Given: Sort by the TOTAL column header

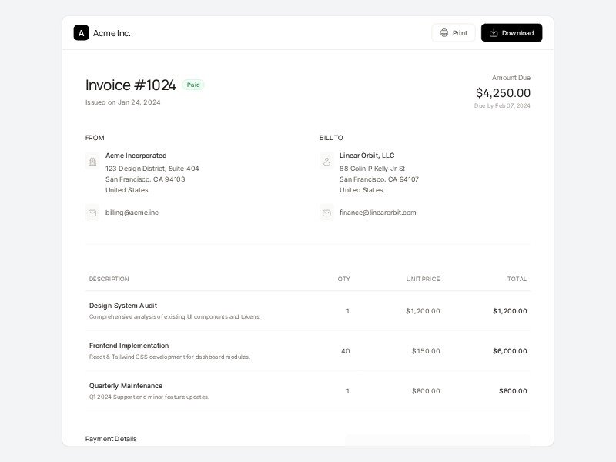Looking at the screenshot, I should point(519,279).
